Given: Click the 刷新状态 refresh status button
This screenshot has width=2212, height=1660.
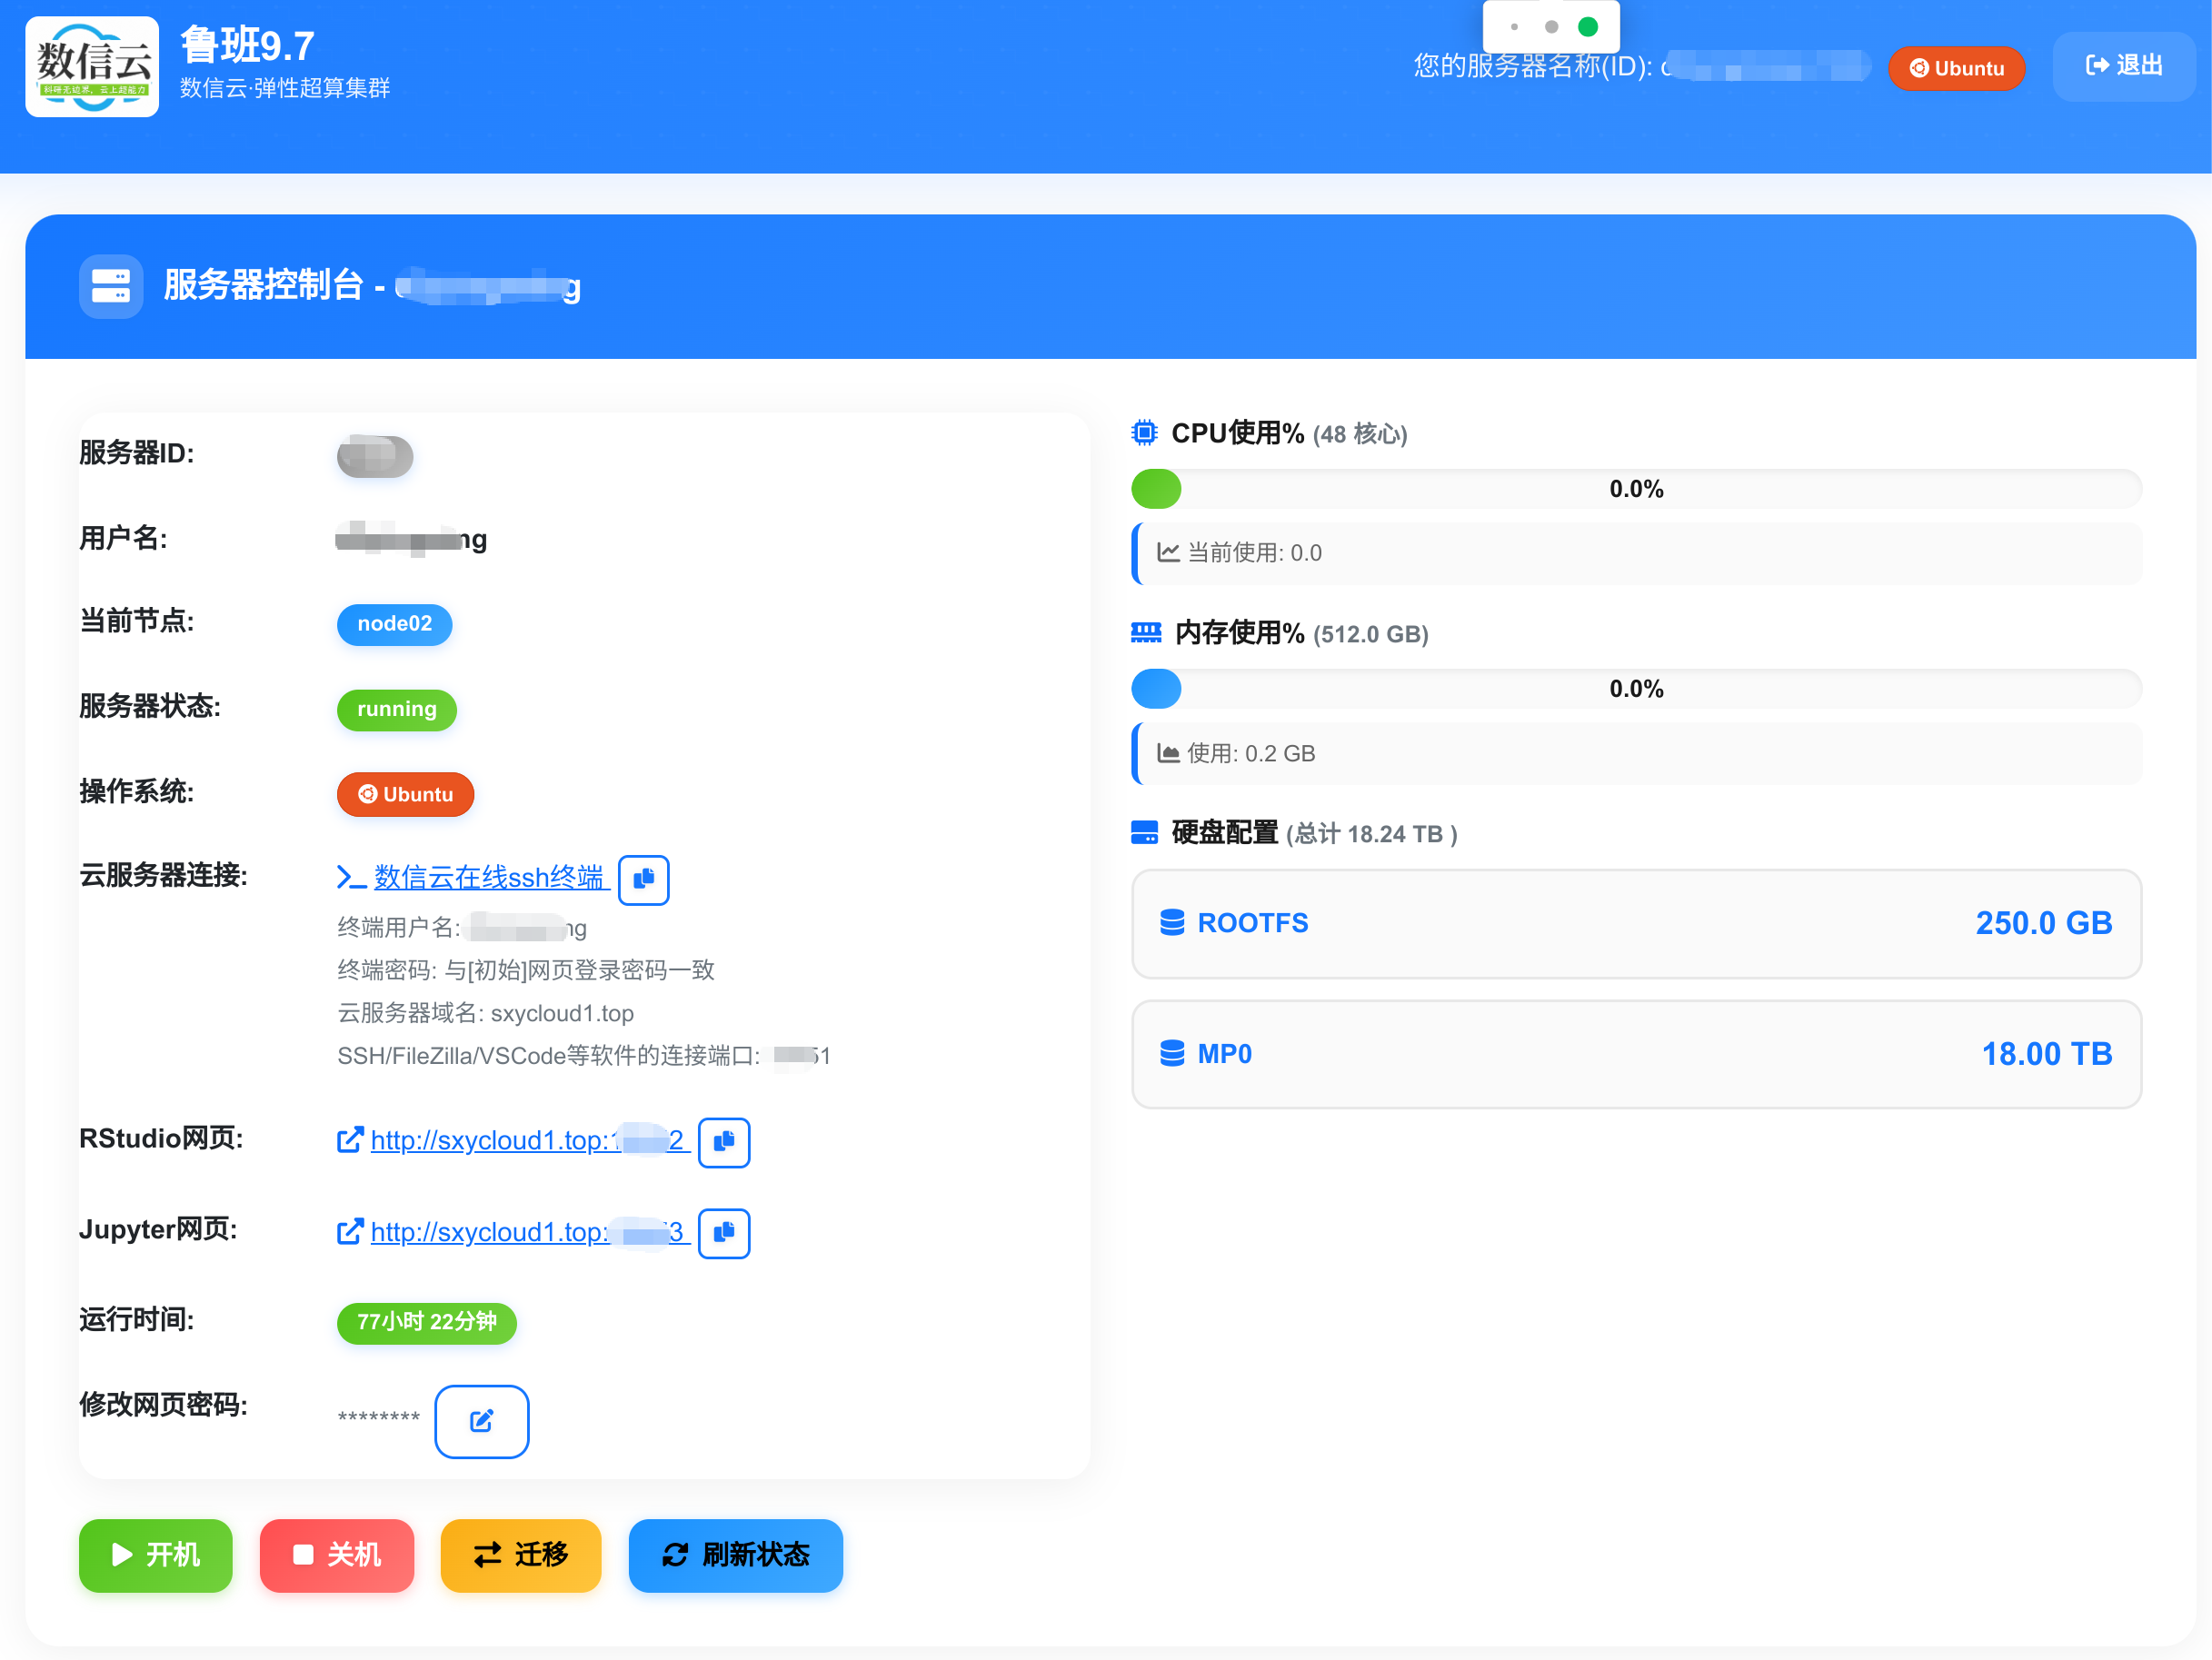Looking at the screenshot, I should (735, 1554).
